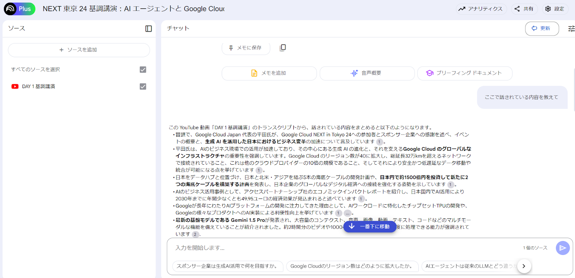Click メモを追加 button
The image size is (575, 278).
(269, 73)
